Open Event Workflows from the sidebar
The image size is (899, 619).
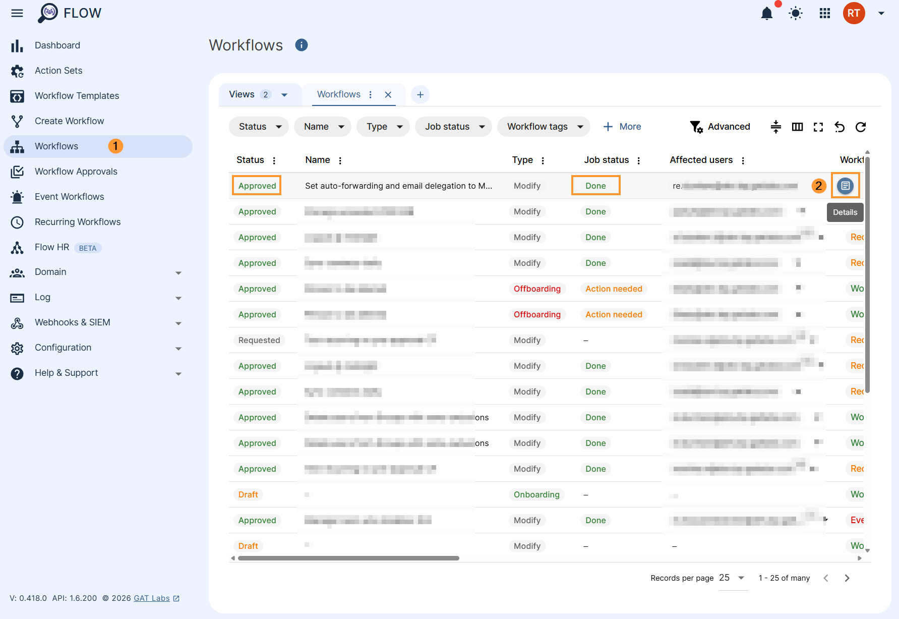69,196
